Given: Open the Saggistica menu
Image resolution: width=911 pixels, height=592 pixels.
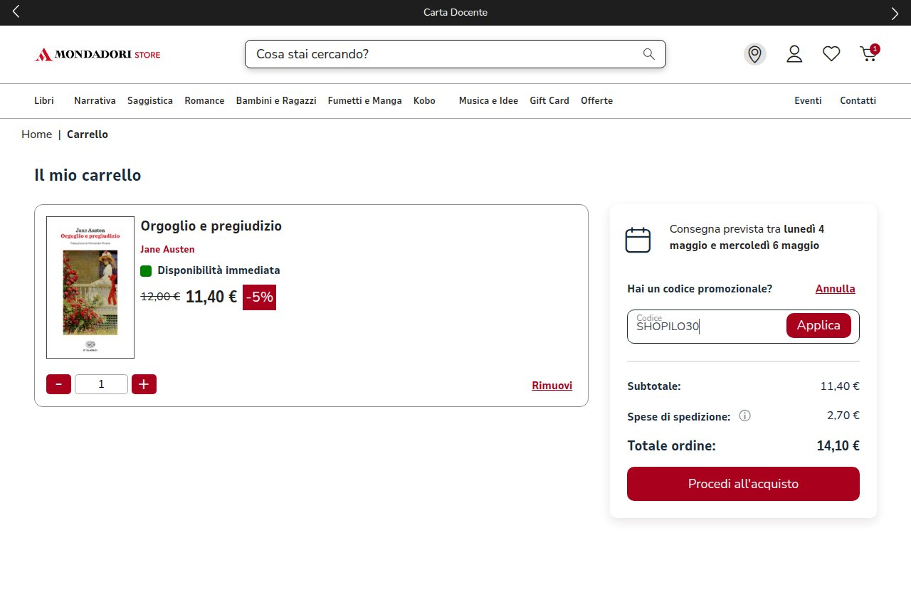Looking at the screenshot, I should pyautogui.click(x=150, y=101).
